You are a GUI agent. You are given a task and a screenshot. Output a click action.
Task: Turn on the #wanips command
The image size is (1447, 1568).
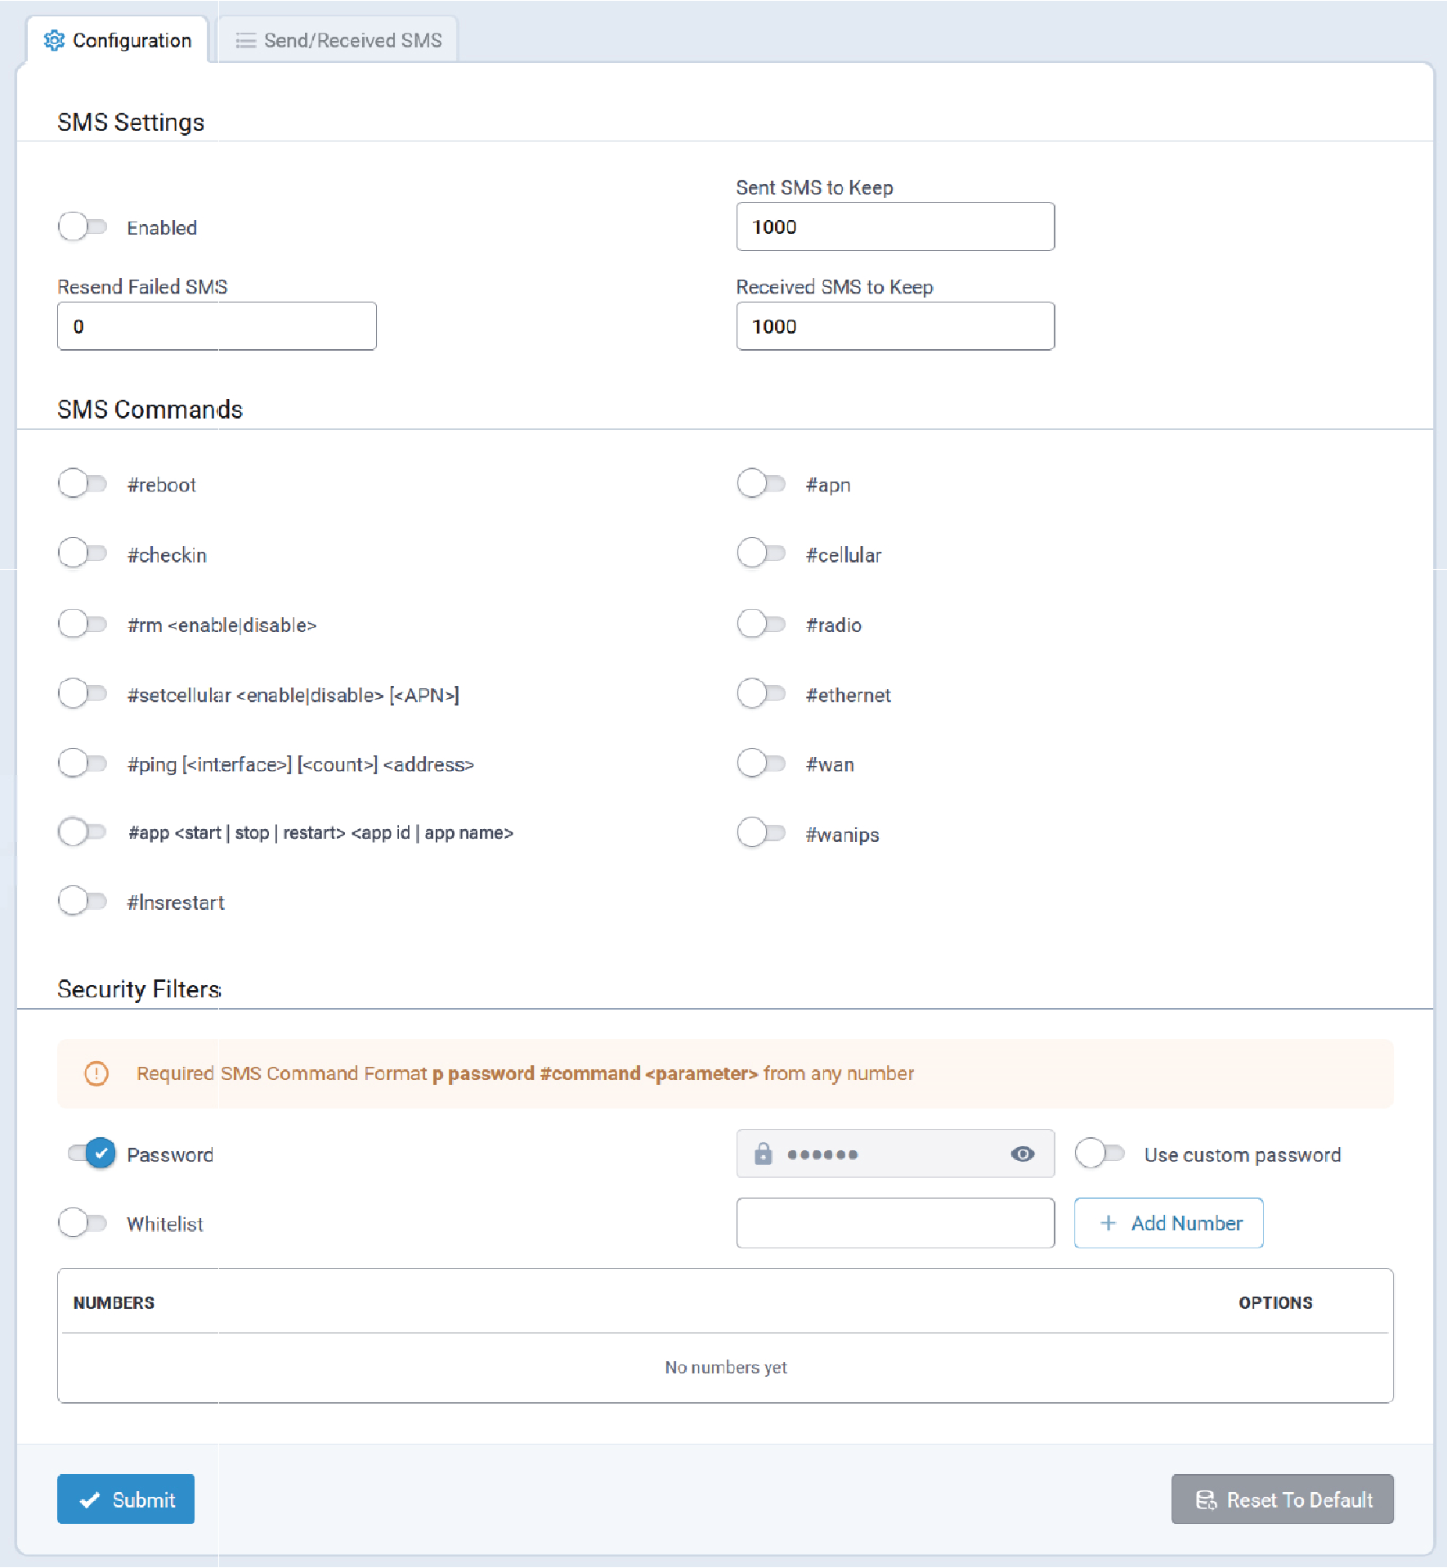[761, 833]
